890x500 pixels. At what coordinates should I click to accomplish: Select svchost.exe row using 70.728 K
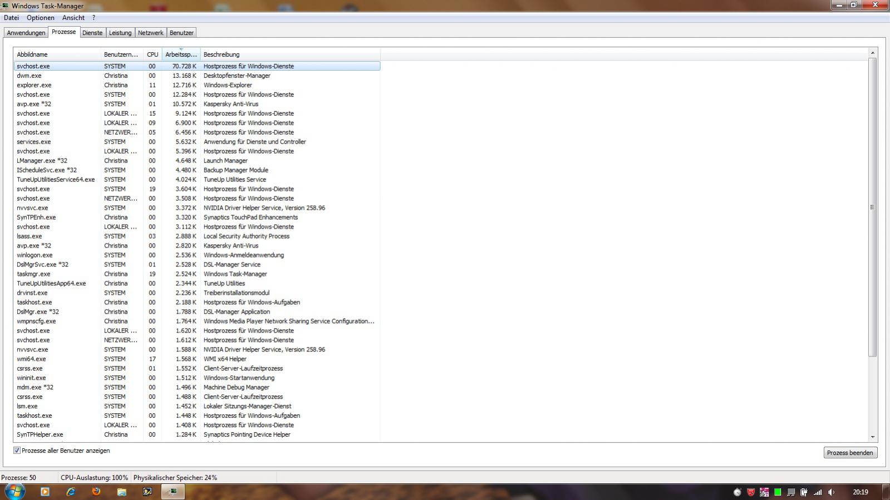tap(196, 66)
